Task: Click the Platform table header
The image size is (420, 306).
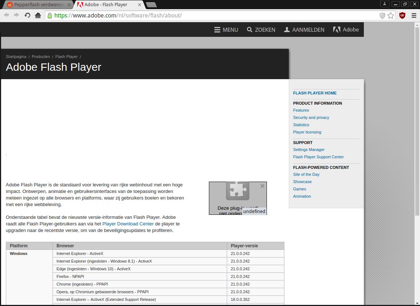Action: click(30, 246)
